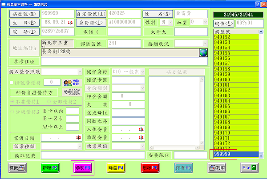
Task: Click the two-people 初診會談 icon
Action: [68, 82]
